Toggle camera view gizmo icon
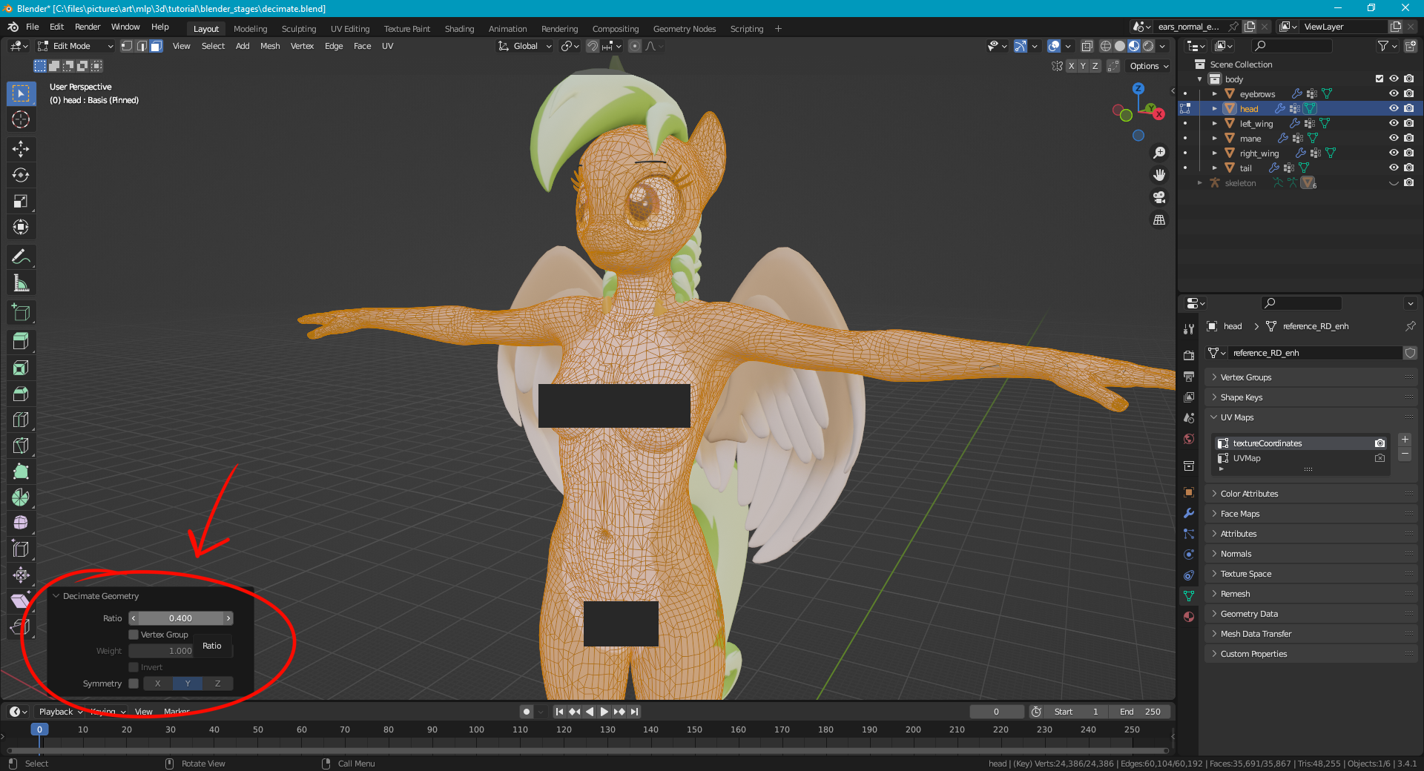 [1159, 197]
